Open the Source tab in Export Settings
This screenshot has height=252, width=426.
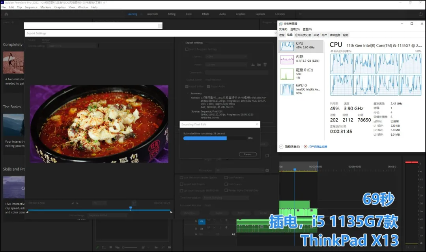coord(32,40)
